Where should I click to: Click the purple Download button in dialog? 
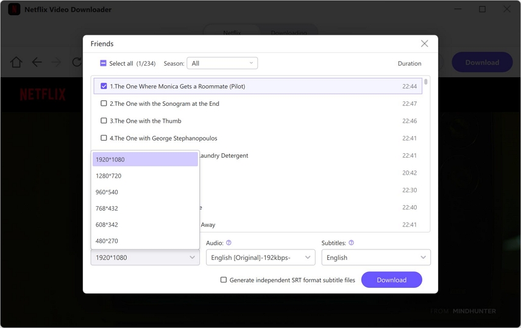(391, 280)
